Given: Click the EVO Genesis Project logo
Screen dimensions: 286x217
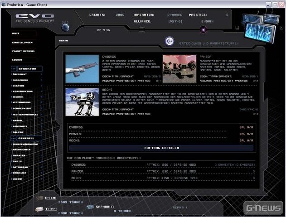Looking at the screenshot, I should point(35,18).
